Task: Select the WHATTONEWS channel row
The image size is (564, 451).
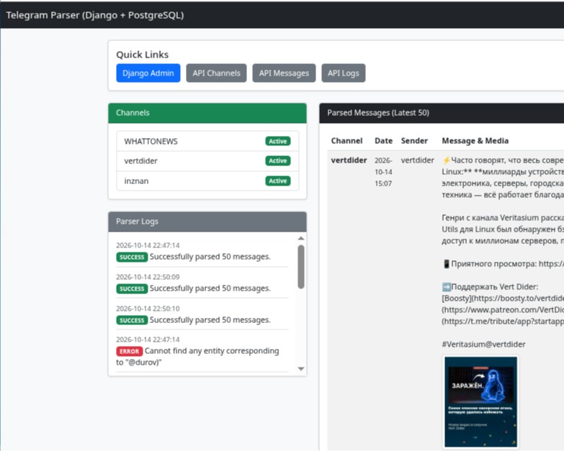Action: pos(207,141)
